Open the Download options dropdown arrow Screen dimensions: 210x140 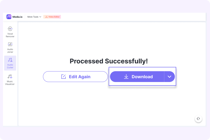[169, 77]
